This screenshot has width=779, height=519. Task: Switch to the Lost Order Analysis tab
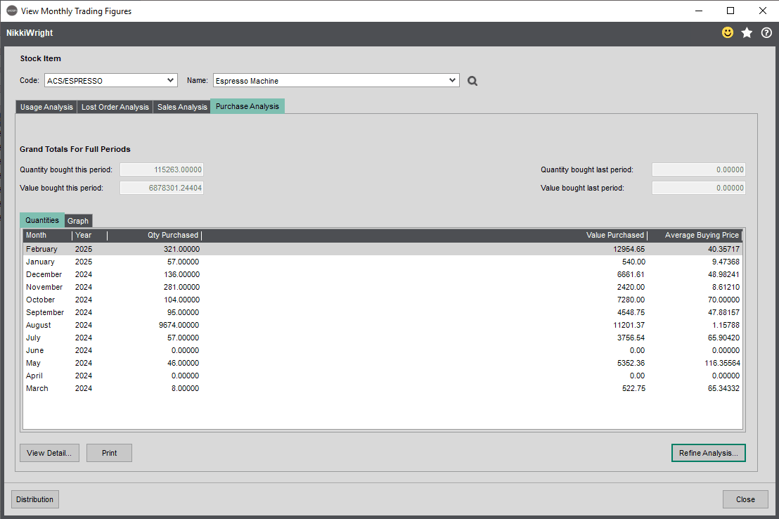[115, 107]
